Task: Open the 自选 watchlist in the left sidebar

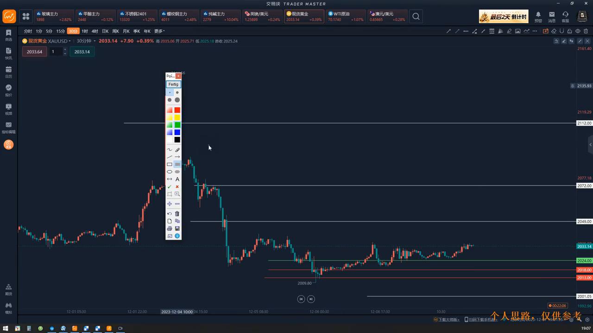Action: (x=8, y=35)
